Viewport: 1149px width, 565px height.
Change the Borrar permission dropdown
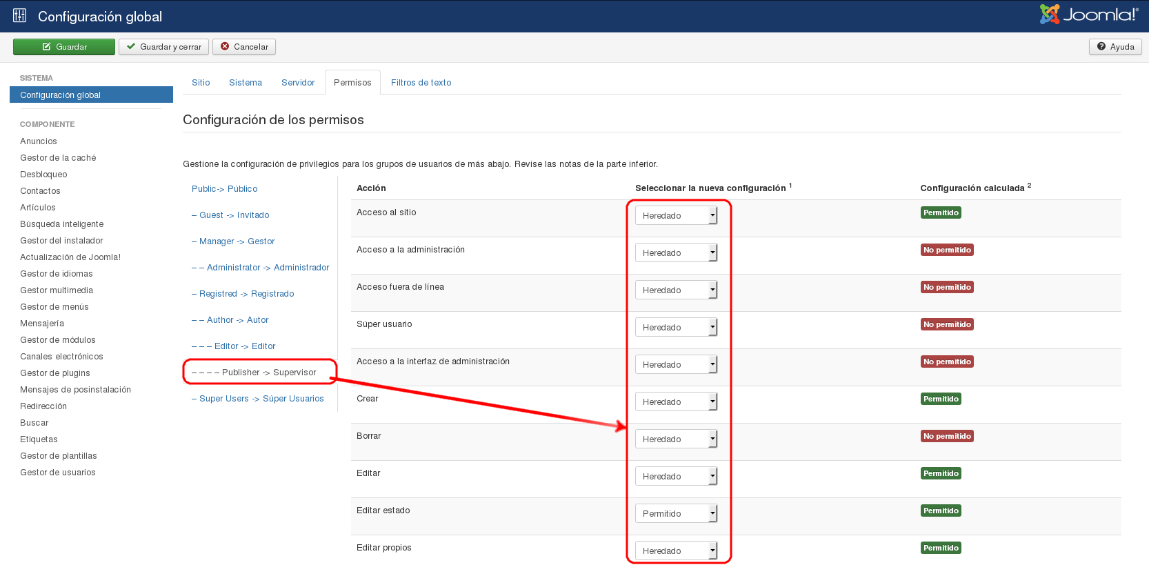(676, 439)
